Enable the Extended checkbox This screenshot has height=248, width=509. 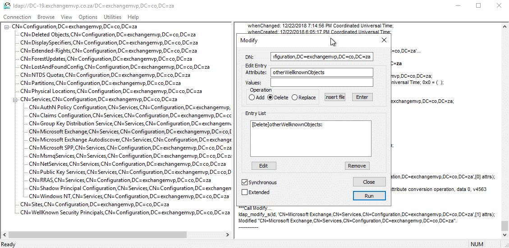(245, 192)
